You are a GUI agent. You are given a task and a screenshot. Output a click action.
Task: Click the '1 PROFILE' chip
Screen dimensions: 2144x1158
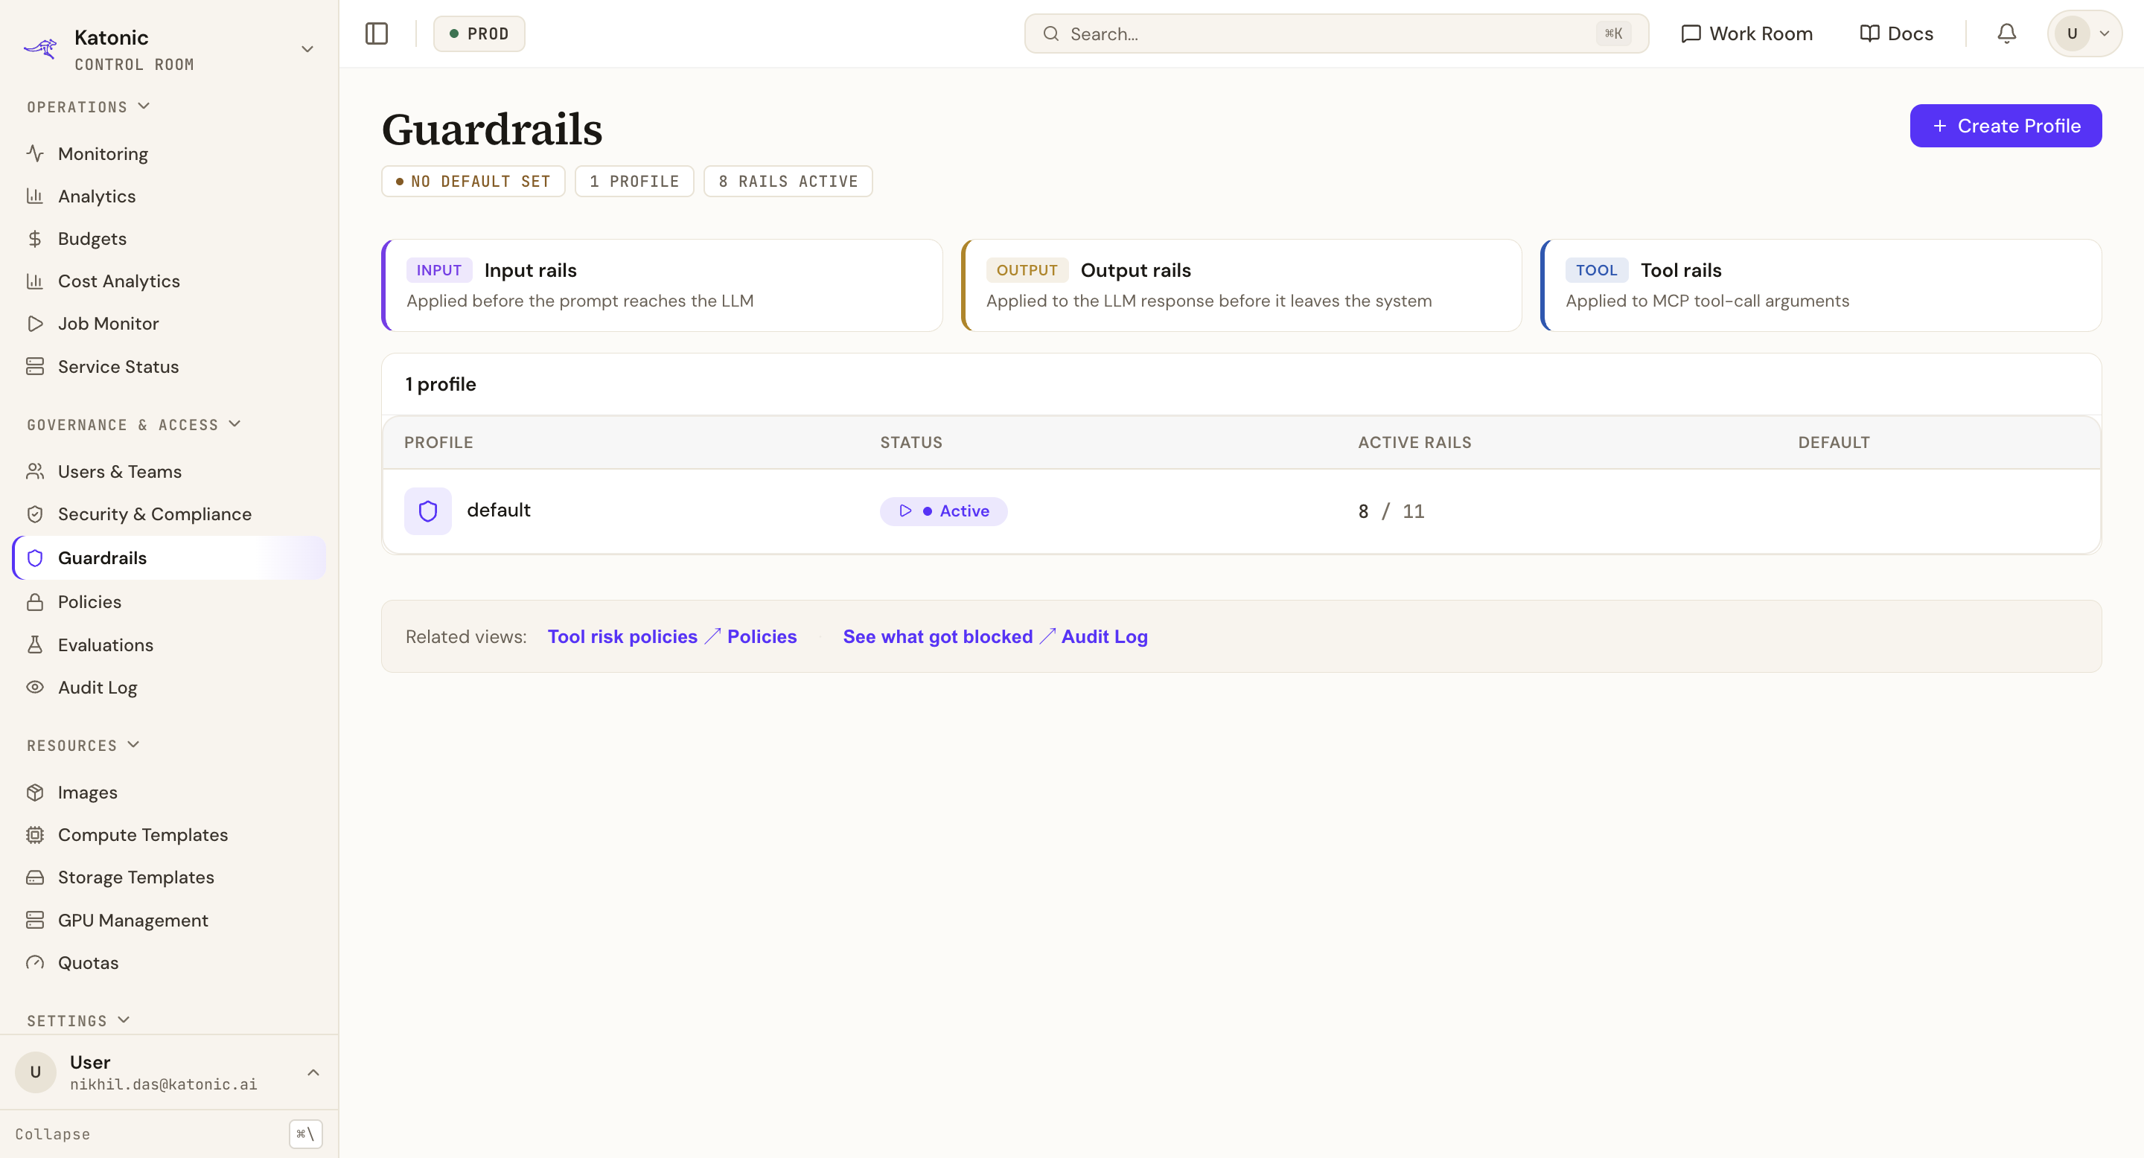click(634, 182)
